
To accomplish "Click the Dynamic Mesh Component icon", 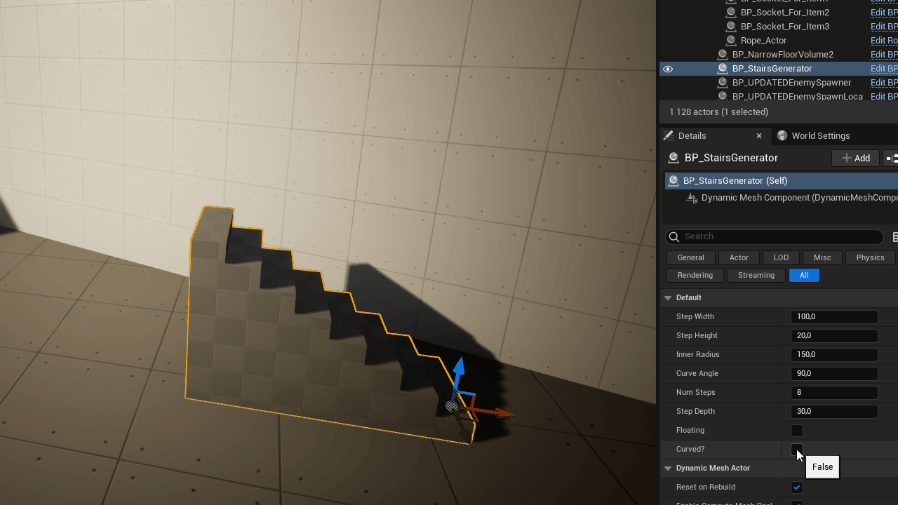I will pos(692,198).
